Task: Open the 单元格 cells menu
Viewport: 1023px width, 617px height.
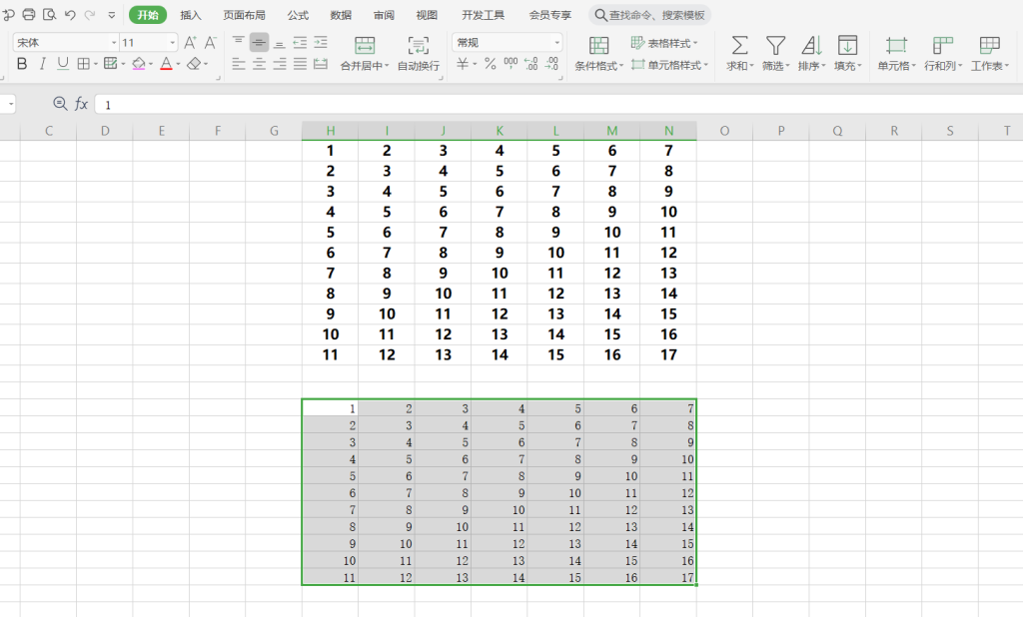Action: pos(896,54)
